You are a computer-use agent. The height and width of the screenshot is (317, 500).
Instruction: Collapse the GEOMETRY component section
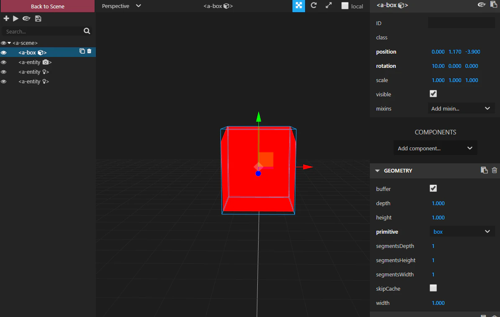coord(377,171)
